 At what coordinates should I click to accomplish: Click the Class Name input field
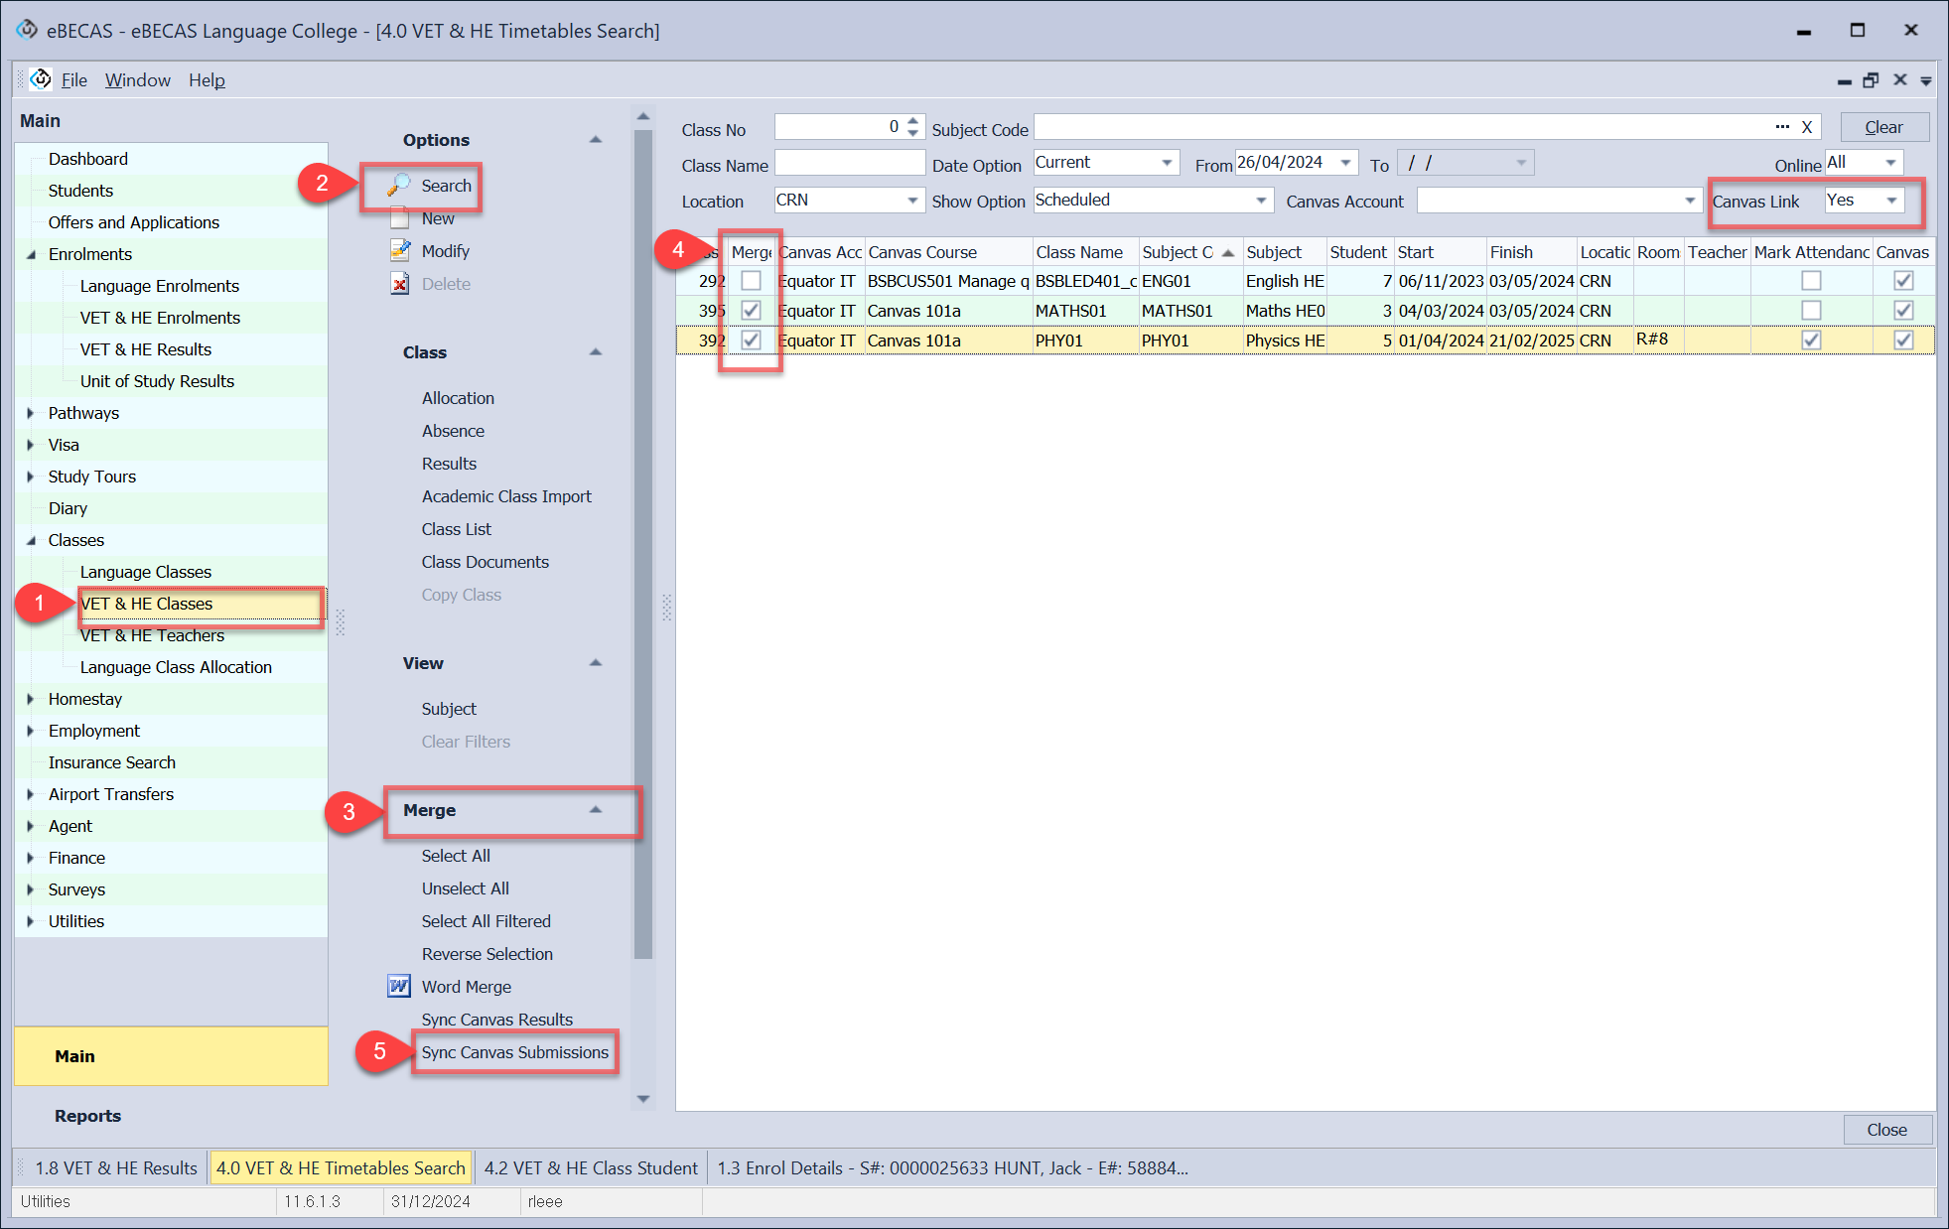(849, 164)
